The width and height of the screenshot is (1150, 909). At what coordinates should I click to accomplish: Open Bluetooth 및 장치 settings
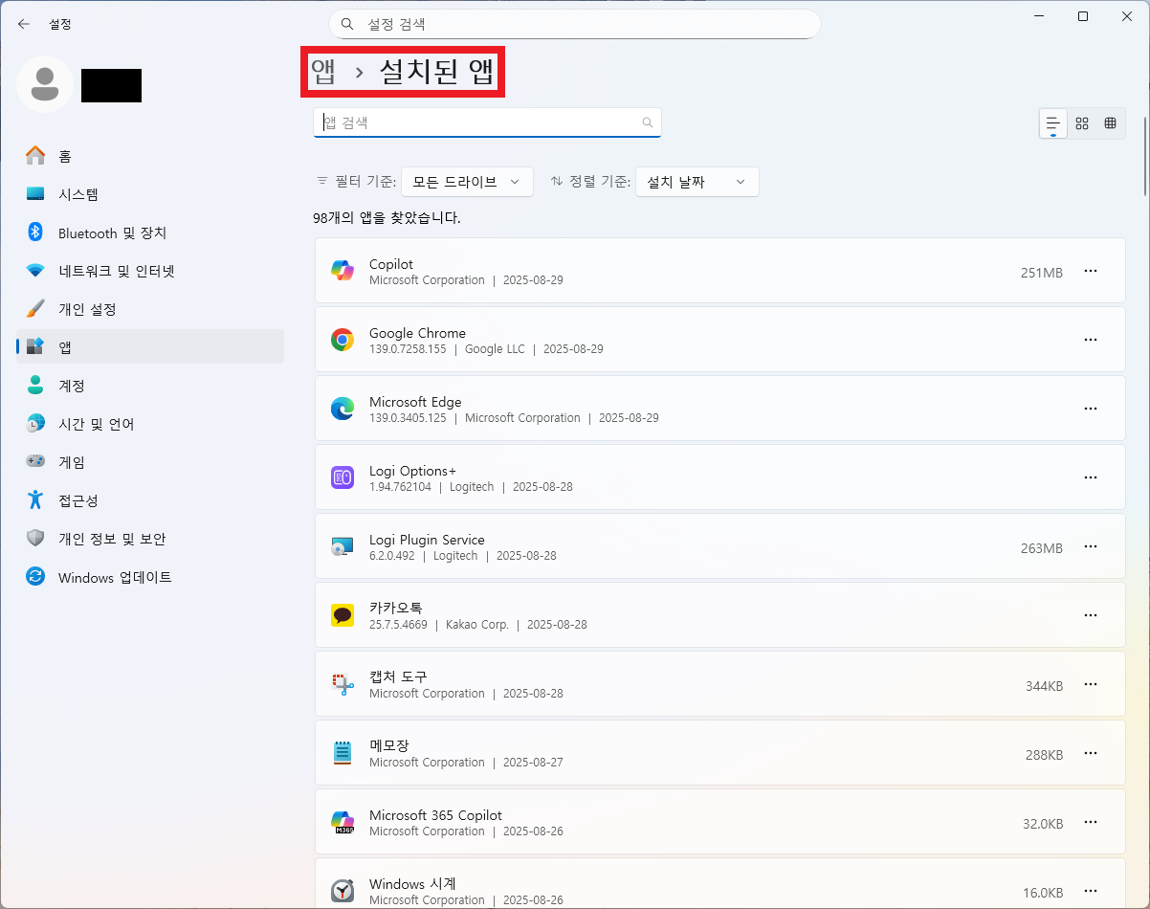150,233
